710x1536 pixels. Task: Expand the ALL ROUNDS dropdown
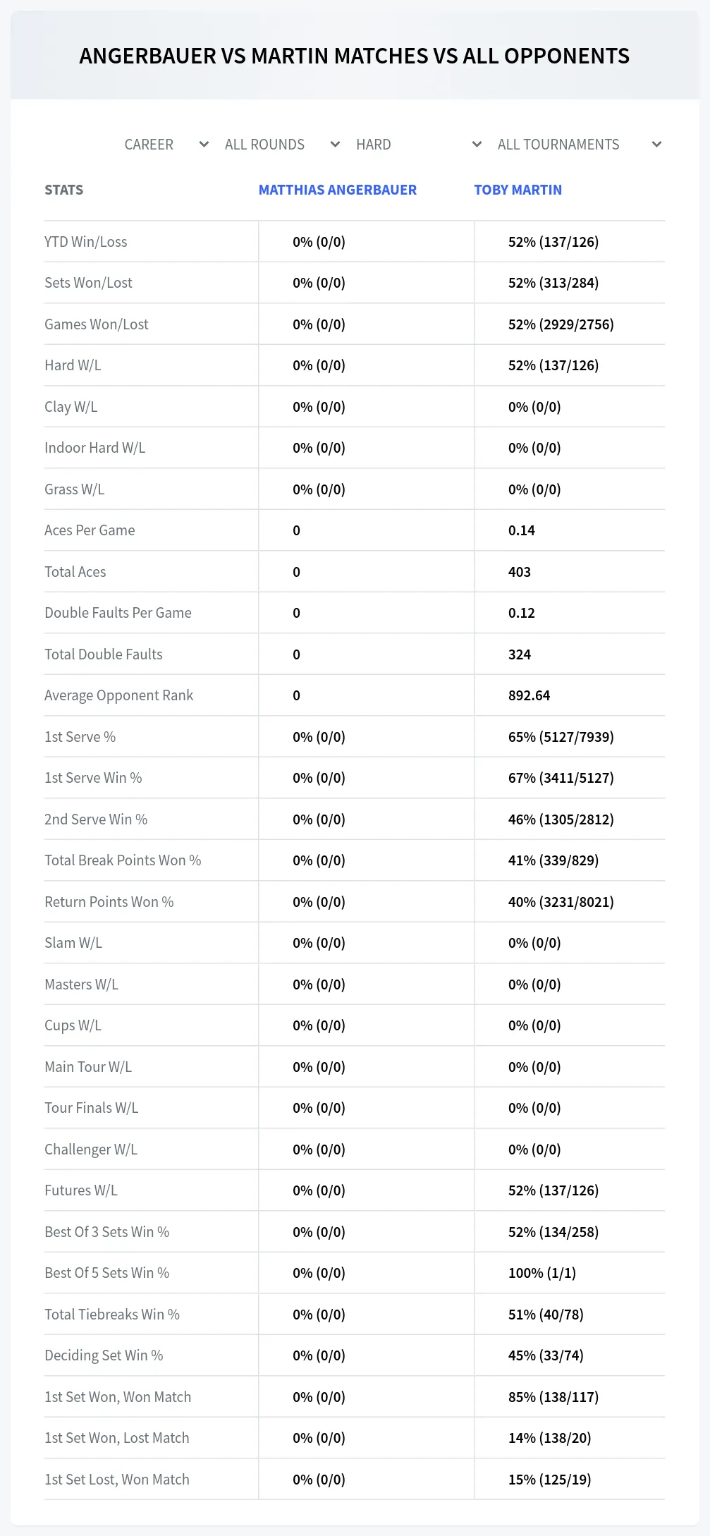click(282, 145)
